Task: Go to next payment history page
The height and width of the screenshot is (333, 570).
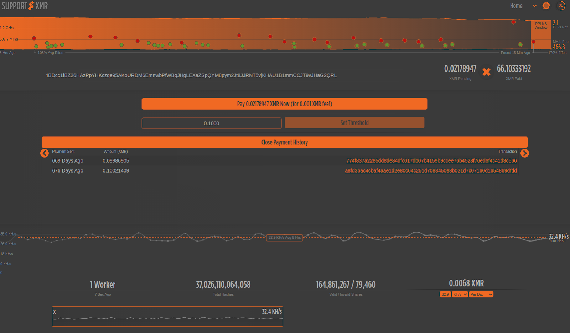Action: [x=525, y=153]
